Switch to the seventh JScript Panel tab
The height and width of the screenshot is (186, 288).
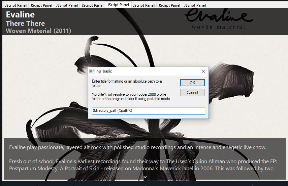point(169,5)
